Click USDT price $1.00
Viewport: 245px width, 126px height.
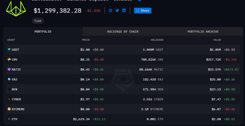point(85,50)
